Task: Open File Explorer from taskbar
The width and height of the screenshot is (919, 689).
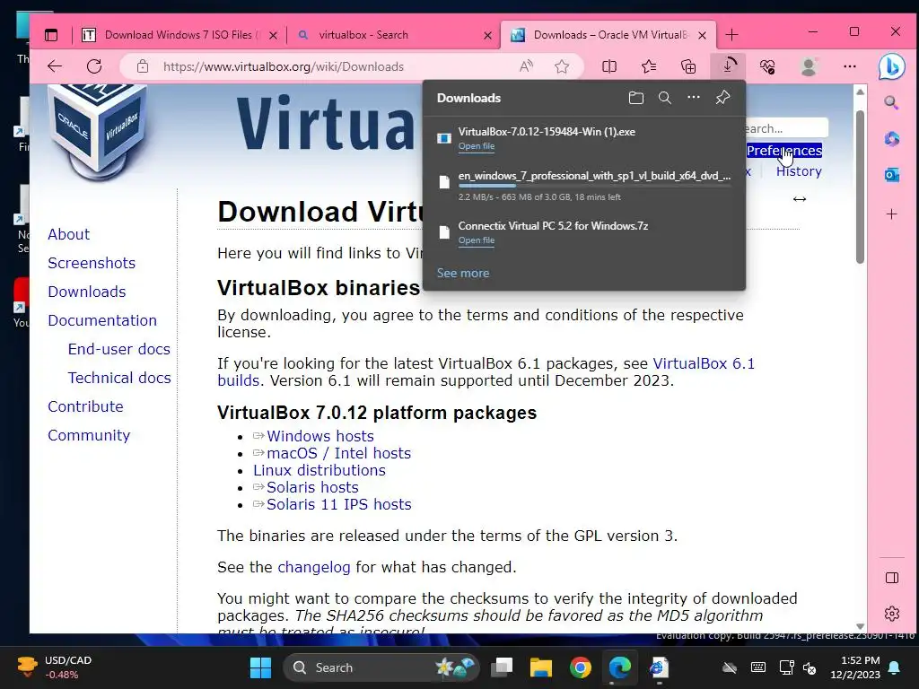Action: tap(540, 667)
